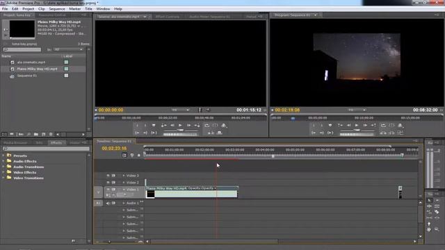
Task: Toggle sync lock on Audio 1
Action: tap(113, 203)
